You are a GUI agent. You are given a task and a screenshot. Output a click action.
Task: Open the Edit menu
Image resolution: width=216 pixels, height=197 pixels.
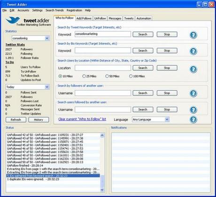pos(12,10)
